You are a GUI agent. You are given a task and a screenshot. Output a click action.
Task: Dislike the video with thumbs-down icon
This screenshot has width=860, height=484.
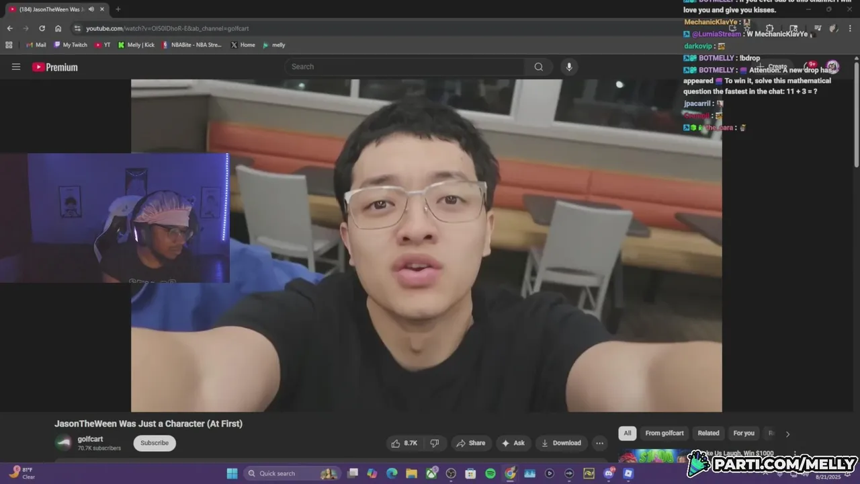coord(435,443)
